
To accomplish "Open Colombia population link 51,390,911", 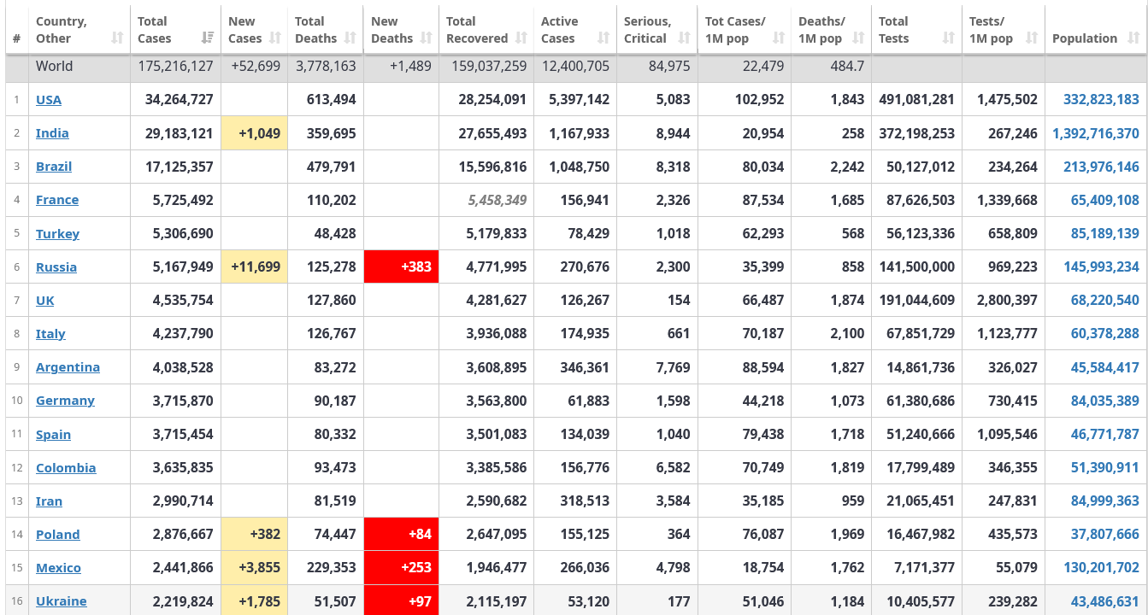I will (x=1105, y=468).
